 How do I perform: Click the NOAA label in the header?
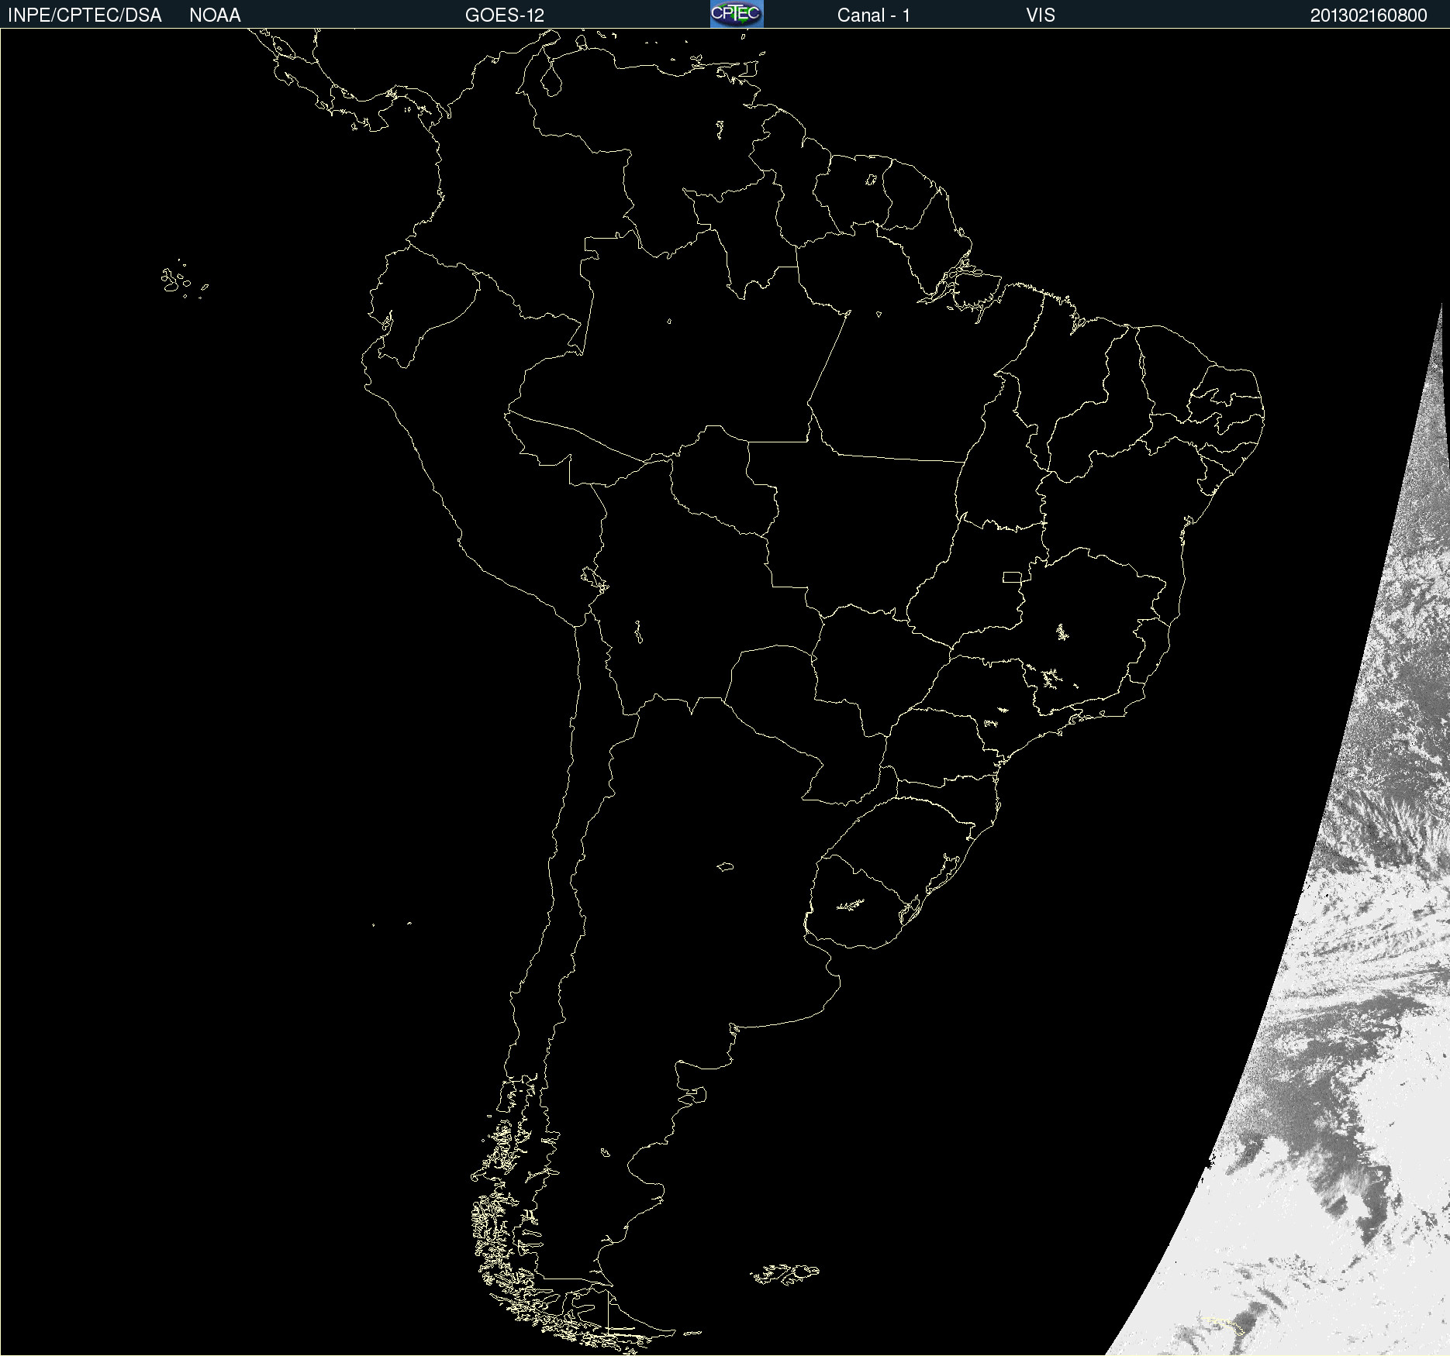pyautogui.click(x=215, y=15)
